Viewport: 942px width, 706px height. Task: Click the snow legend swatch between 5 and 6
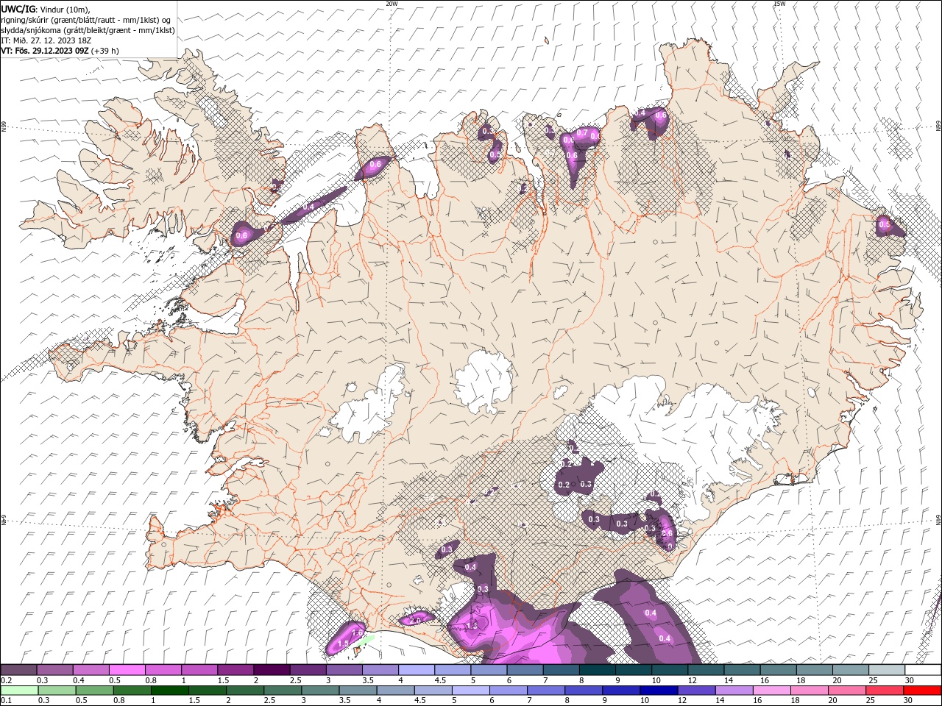[x=488, y=669]
